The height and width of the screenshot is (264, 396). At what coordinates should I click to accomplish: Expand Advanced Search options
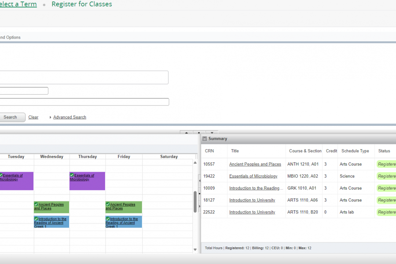69,117
